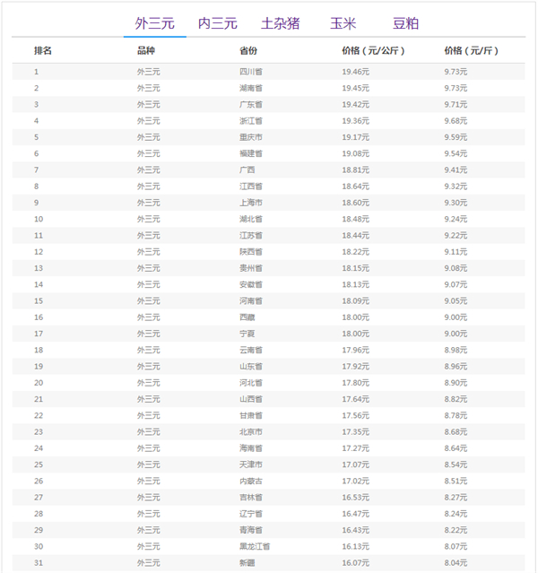Image resolution: width=538 pixels, height=573 pixels.
Task: Click rank number 31 for 新疆
Action: click(x=39, y=562)
